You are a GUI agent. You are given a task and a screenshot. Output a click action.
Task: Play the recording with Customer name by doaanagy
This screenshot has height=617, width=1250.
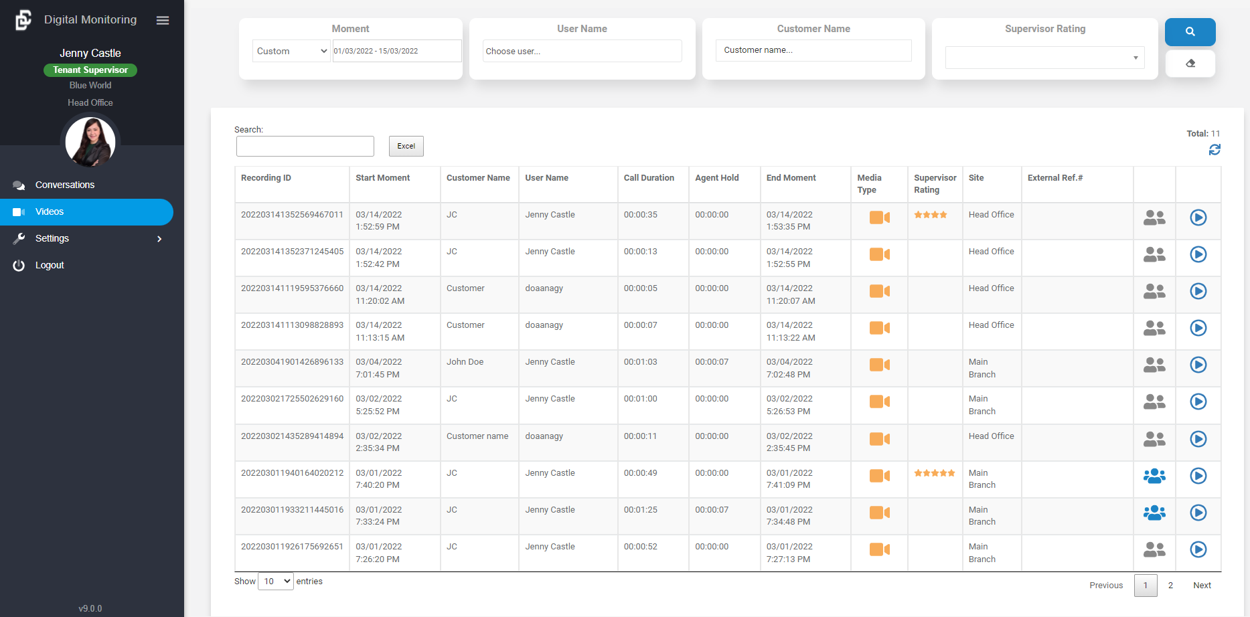1198,439
